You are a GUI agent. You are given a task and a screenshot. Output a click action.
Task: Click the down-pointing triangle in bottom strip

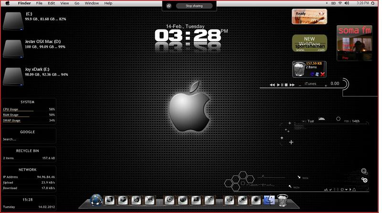(346, 190)
